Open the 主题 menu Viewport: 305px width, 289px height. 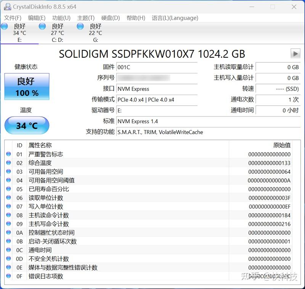pyautogui.click(x=85, y=18)
